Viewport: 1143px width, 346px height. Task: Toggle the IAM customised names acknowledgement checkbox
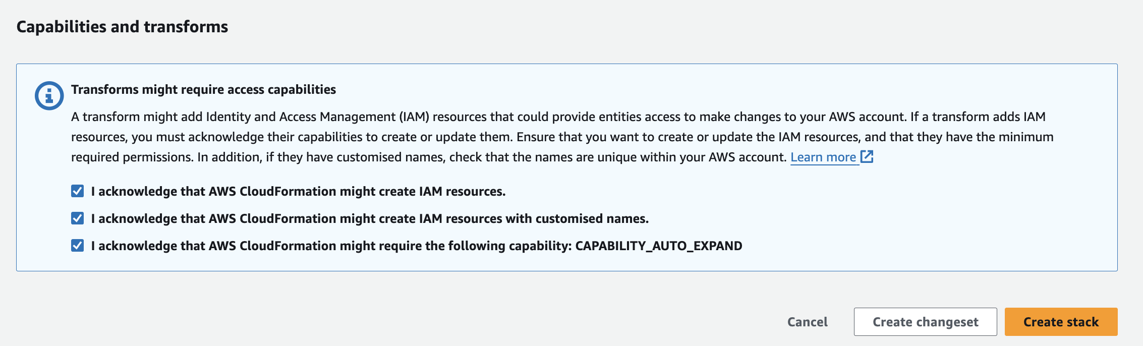[x=78, y=218]
